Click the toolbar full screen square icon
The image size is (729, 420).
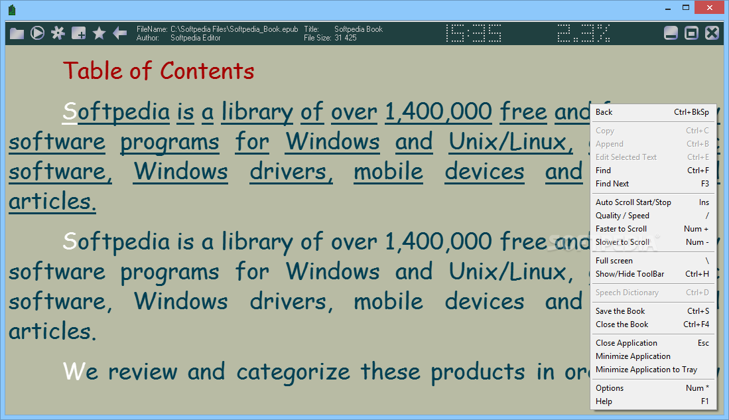coord(691,33)
